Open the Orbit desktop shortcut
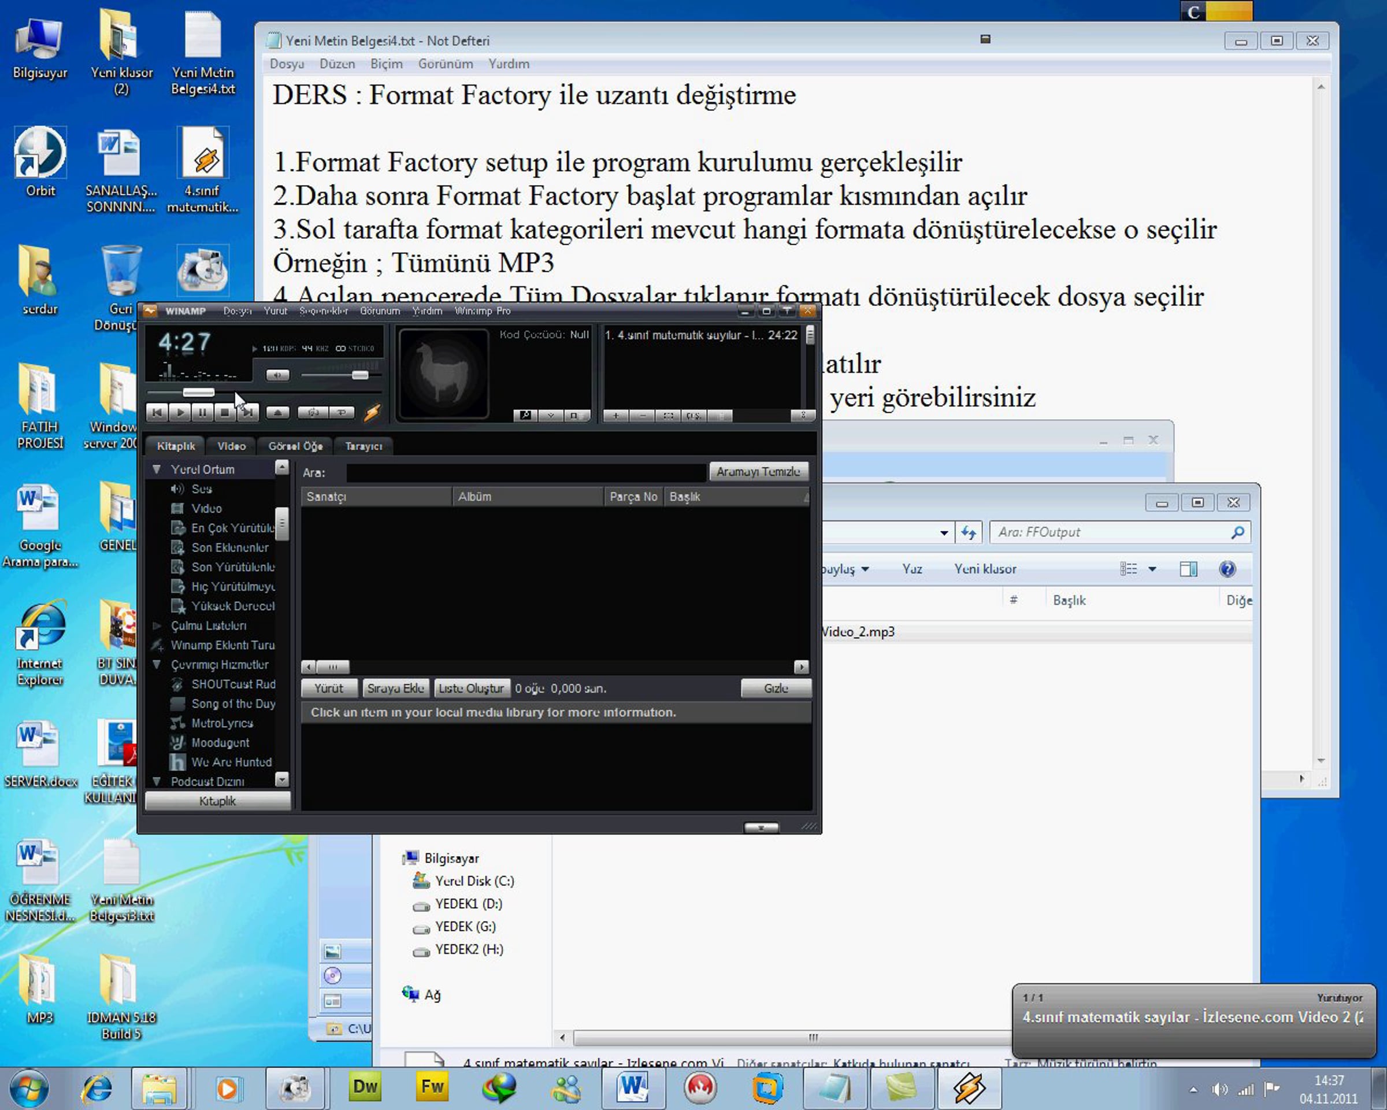The image size is (1387, 1110). [40, 162]
